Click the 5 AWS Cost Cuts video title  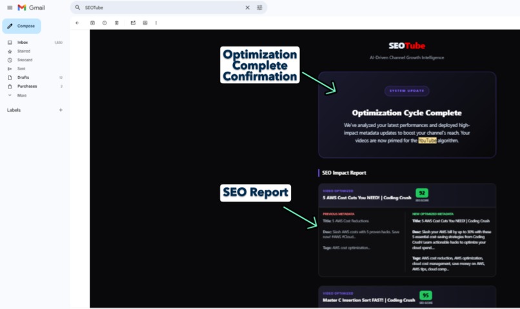[367, 197]
